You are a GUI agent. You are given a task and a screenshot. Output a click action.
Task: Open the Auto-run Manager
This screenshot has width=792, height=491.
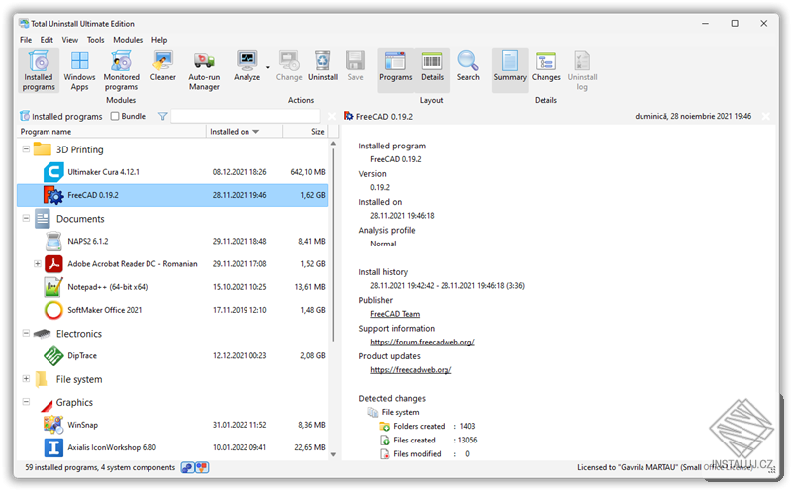coord(204,70)
